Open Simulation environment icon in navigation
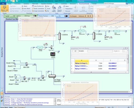The width and height of the screenshot is (134, 108). pyautogui.click(x=2, y=93)
